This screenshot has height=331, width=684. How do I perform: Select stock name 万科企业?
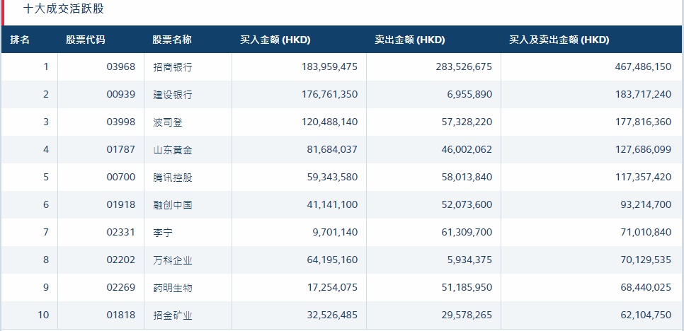(173, 260)
